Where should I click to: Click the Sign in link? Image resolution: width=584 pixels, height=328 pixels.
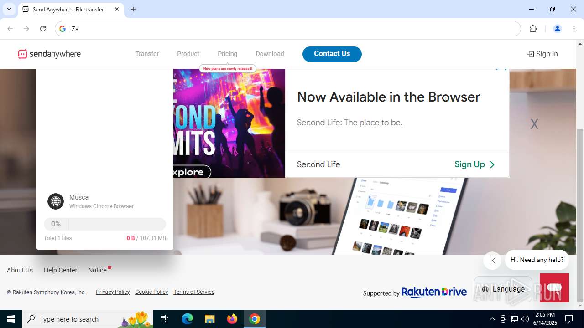(542, 54)
